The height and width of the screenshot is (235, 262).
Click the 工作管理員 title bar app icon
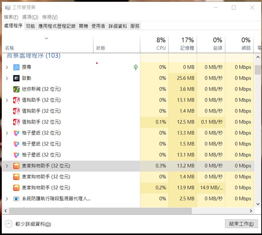click(x=8, y=8)
